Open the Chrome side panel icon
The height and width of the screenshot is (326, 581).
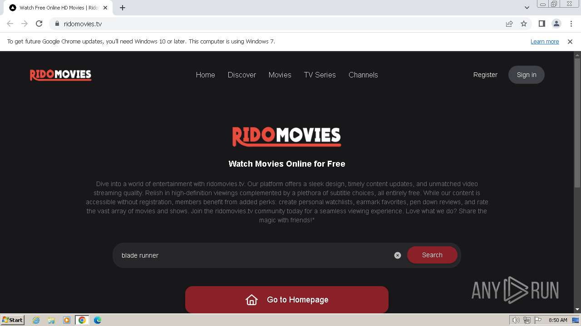tap(542, 24)
